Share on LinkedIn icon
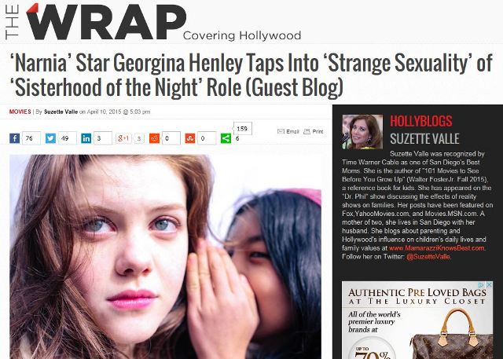This screenshot has height=359, width=503. (86, 138)
